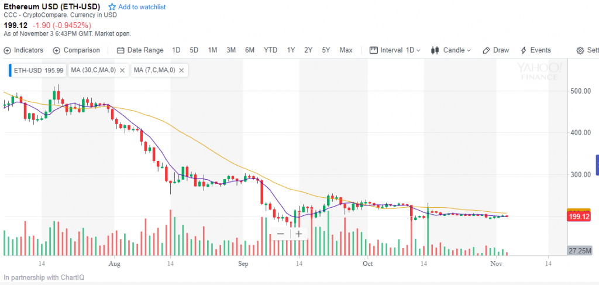Click the Add to watchlist star icon
599x285 pixels.
[x=112, y=7]
